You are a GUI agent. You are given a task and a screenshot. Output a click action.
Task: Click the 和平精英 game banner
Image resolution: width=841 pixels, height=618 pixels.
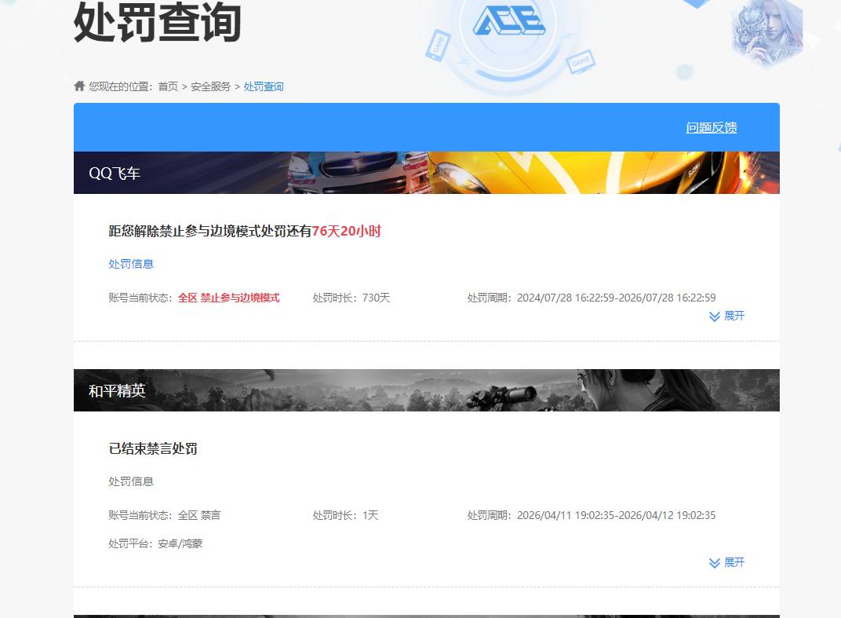[427, 390]
